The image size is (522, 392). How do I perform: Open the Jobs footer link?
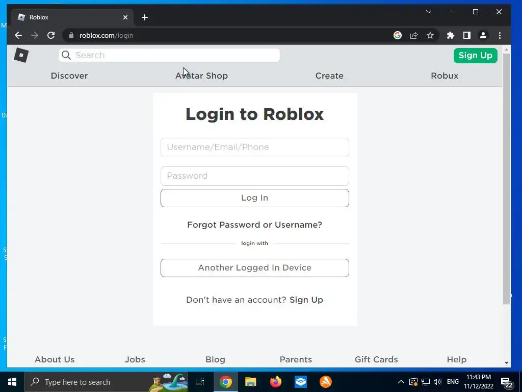tap(135, 360)
